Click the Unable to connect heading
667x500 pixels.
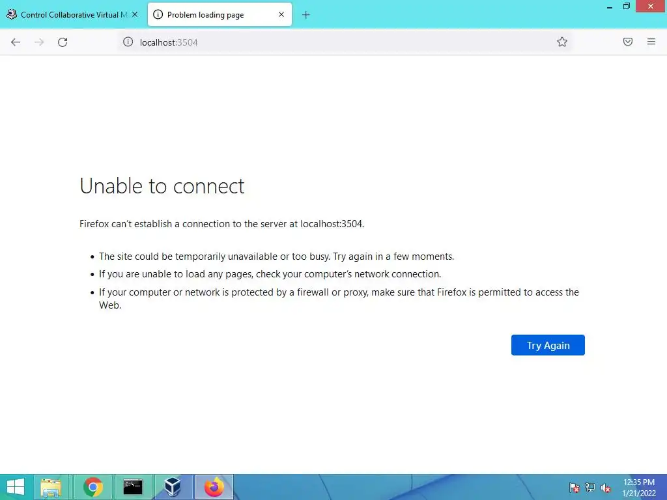pyautogui.click(x=162, y=186)
